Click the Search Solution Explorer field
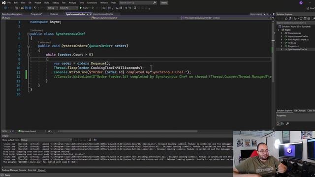This screenshot has width=315, height=177. click(x=295, y=23)
